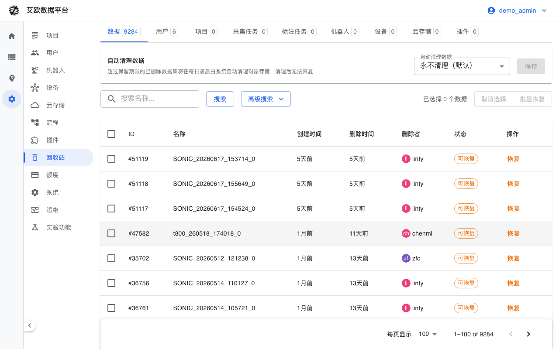Click the 设备 hub icon in the sidebar
Viewport: 559px width, 349px height.
(35, 88)
